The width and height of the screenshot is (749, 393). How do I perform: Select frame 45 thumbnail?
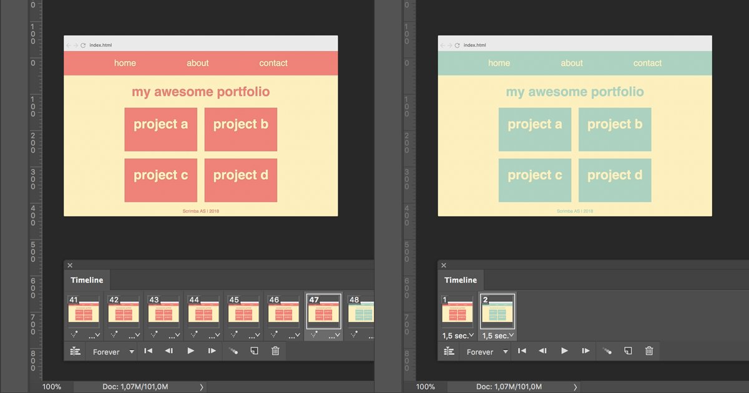pyautogui.click(x=243, y=311)
